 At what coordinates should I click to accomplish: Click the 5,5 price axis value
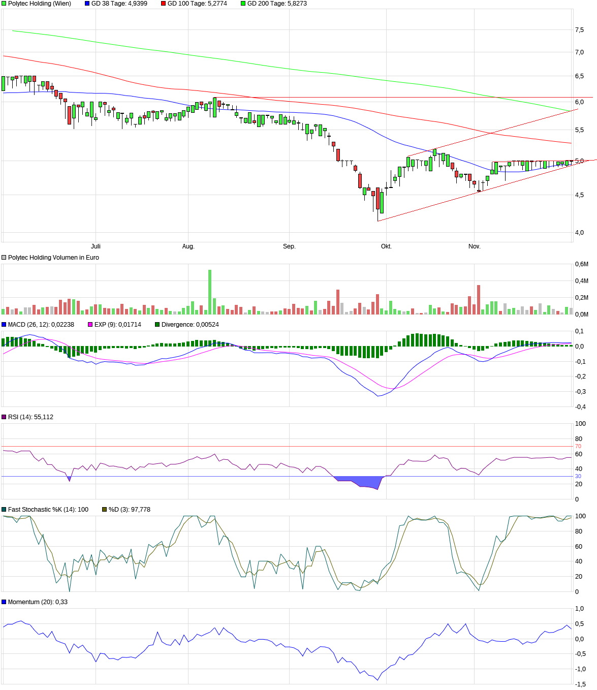coord(579,130)
